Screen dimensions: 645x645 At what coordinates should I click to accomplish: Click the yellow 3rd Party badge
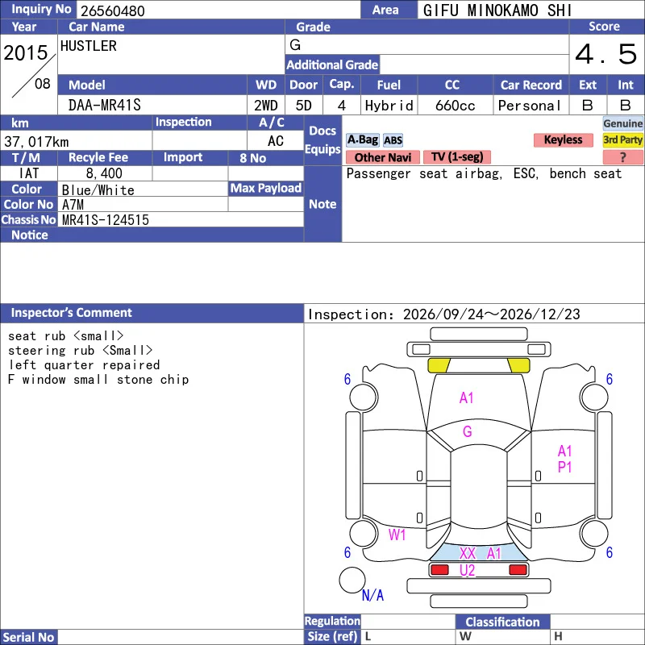[622, 139]
